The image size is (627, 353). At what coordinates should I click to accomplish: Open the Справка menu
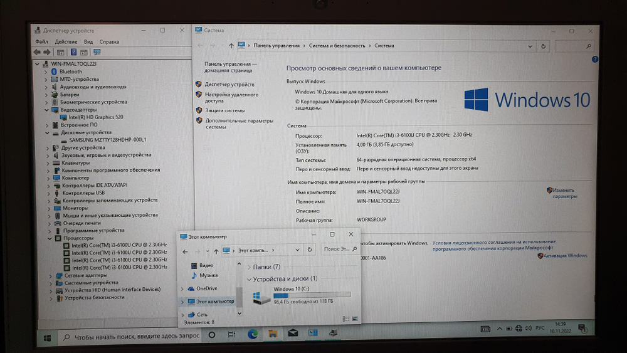109,41
